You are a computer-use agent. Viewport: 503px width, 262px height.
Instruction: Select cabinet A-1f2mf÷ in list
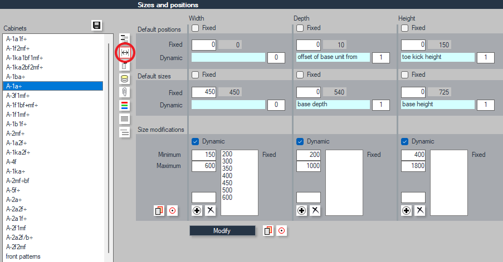tap(53, 48)
